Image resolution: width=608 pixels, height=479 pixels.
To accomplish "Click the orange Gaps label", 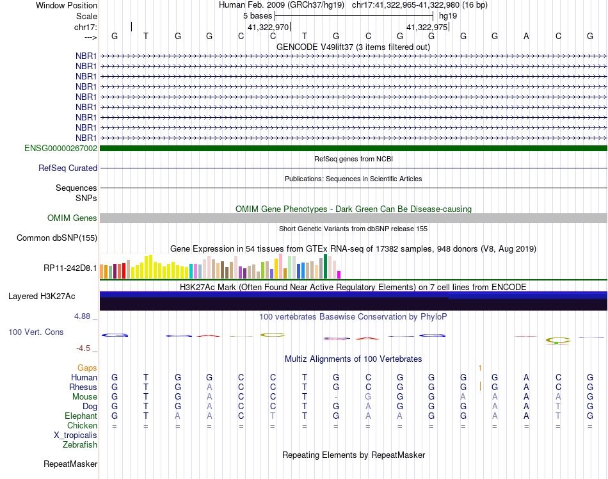I will (87, 368).
